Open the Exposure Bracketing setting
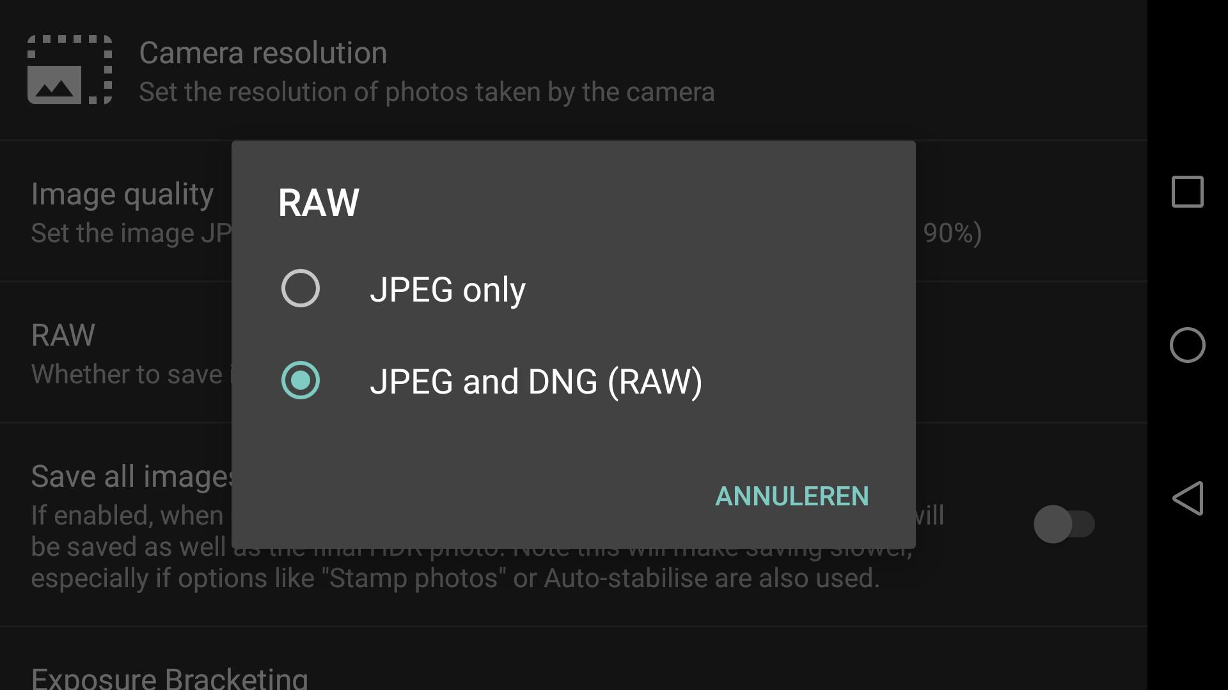This screenshot has height=690, width=1228. click(x=169, y=677)
